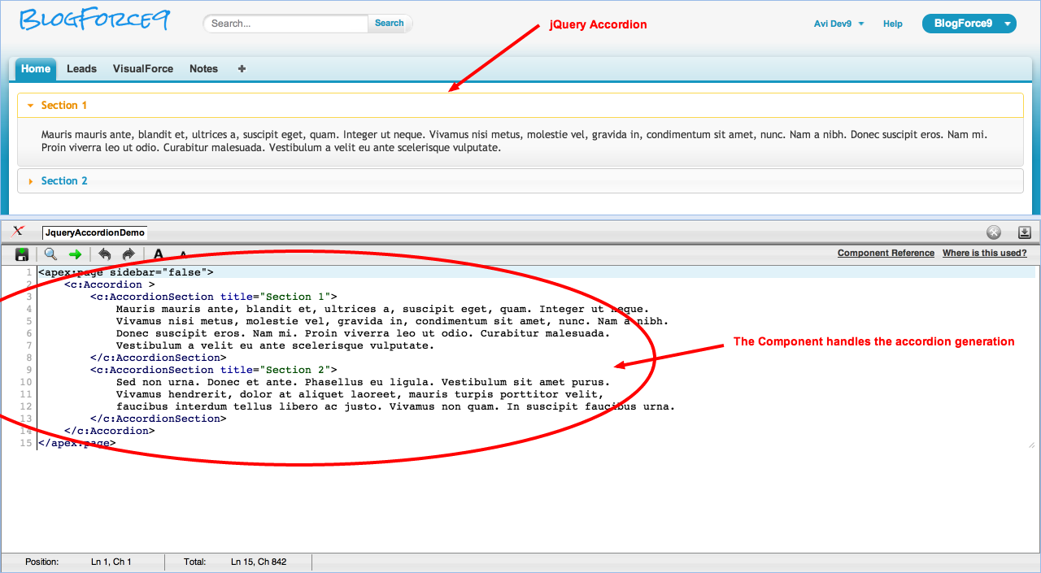Add a new tab using the plus sign
This screenshot has width=1041, height=573.
tap(241, 69)
